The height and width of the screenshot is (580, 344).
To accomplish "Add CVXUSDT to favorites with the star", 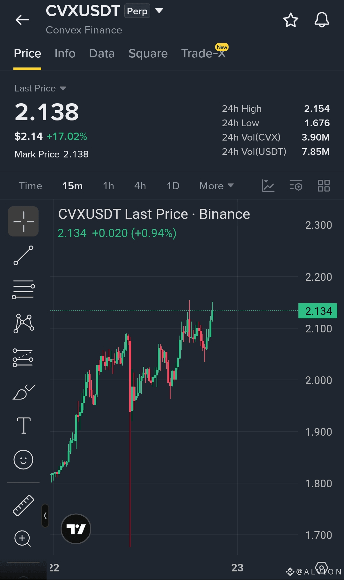I will [x=290, y=20].
